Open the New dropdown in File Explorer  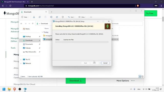(x=25, y=17)
